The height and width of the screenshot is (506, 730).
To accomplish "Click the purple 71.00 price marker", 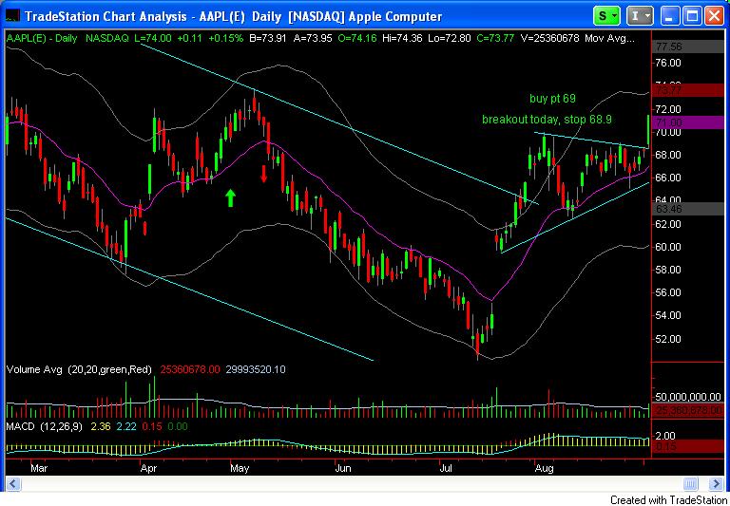I will [x=689, y=122].
